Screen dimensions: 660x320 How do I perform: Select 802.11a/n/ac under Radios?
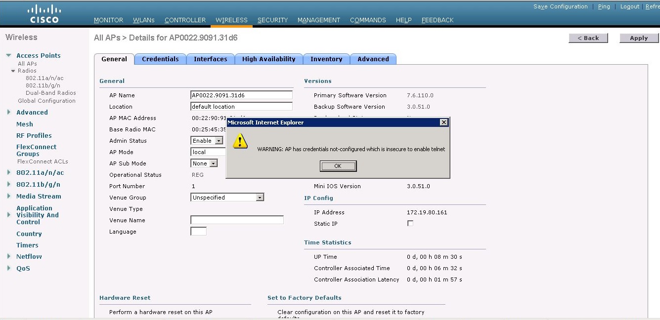tap(44, 78)
